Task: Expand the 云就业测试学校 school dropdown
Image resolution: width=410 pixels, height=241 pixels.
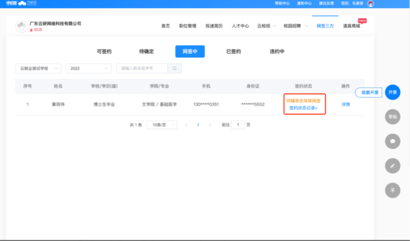Action: [x=38, y=68]
